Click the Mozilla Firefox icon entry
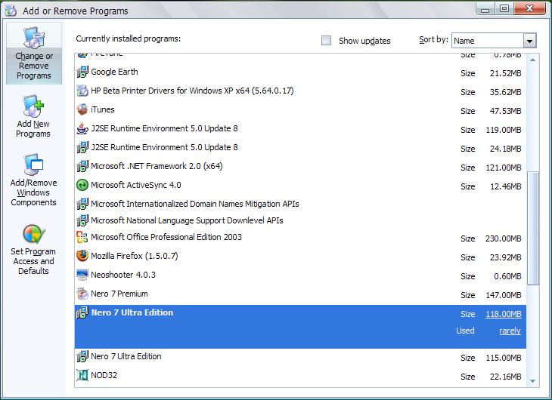This screenshot has width=552, height=400. [82, 256]
